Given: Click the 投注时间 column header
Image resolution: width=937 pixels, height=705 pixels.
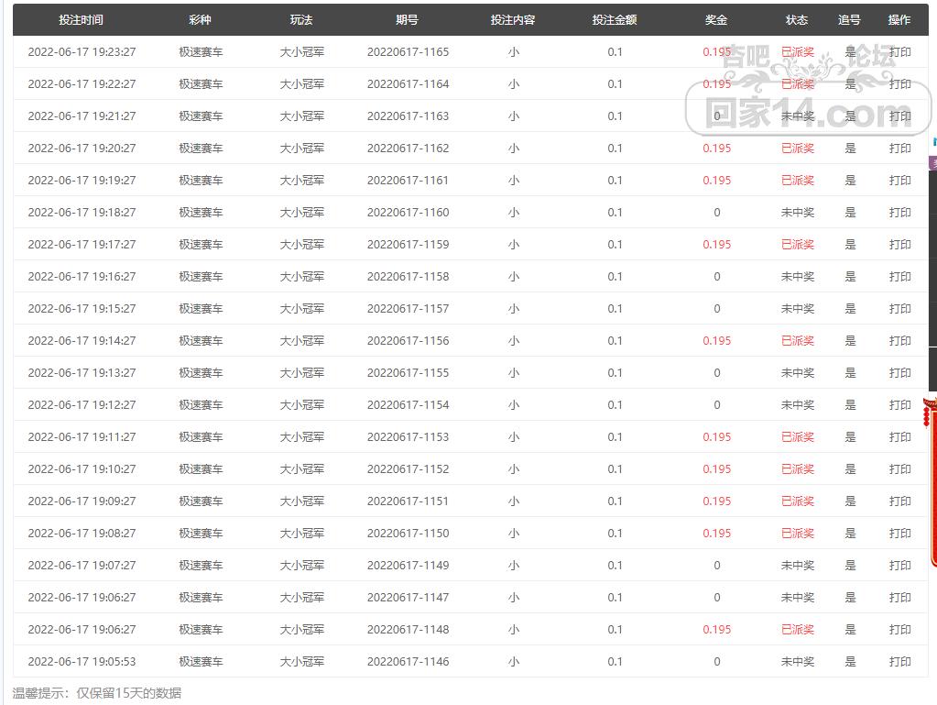Looking at the screenshot, I should click(82, 20).
